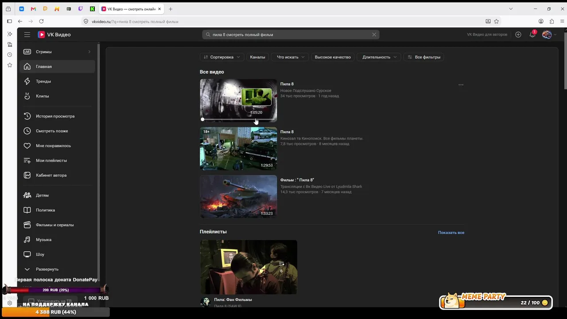This screenshot has height=319, width=567.
Task: Bookmark this page with the star icon
Action: (x=497, y=21)
